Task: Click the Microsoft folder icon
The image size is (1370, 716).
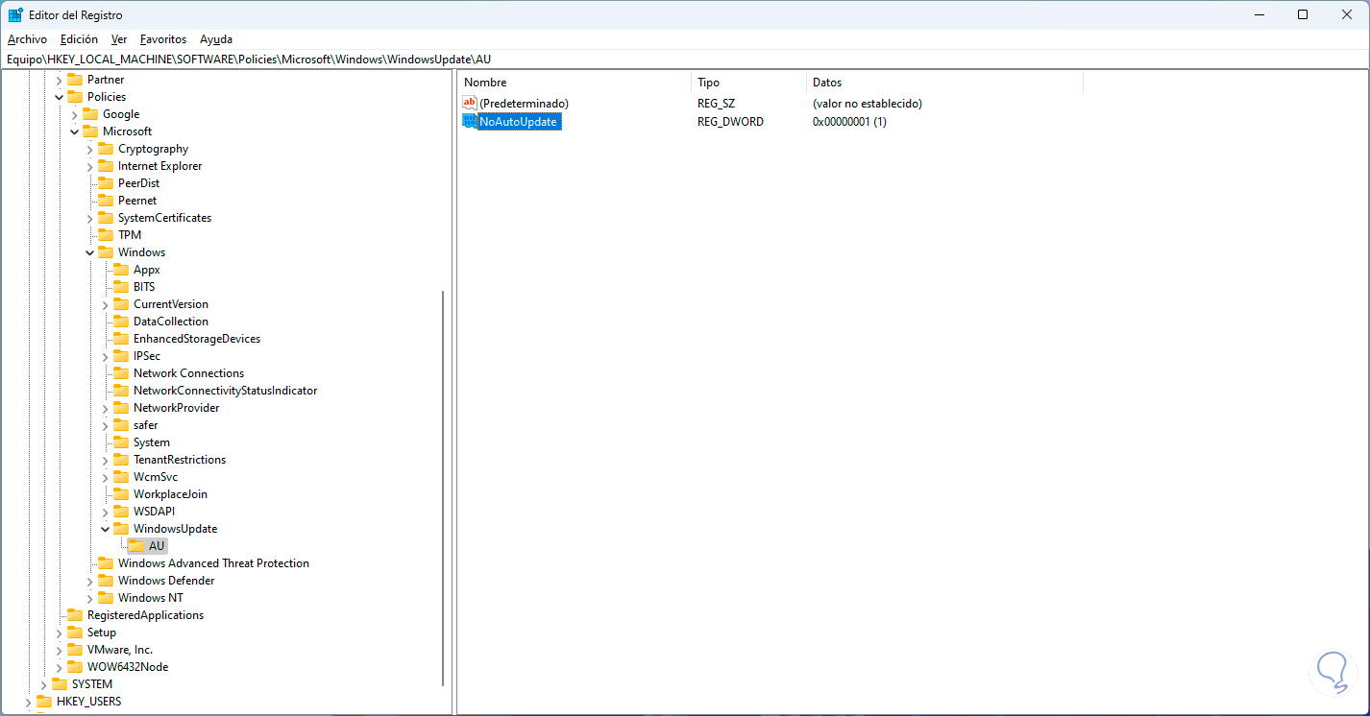Action: coord(90,131)
